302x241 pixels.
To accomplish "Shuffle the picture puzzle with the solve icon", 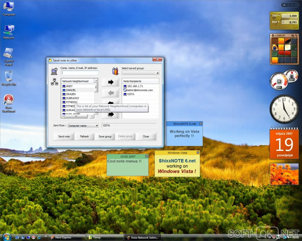I will pyautogui.click(x=296, y=35).
